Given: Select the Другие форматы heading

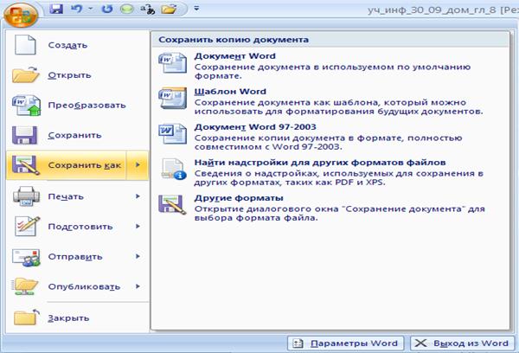Looking at the screenshot, I should pyautogui.click(x=239, y=198).
